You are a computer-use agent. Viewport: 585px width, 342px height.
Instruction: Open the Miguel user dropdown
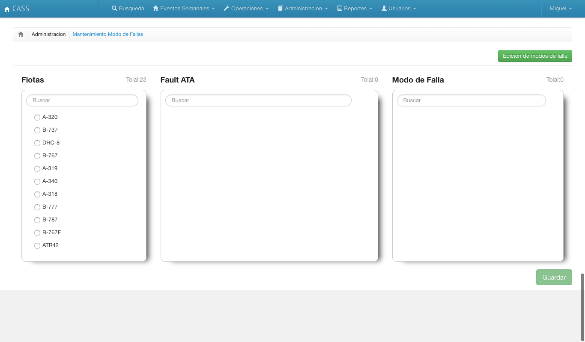[x=561, y=9]
